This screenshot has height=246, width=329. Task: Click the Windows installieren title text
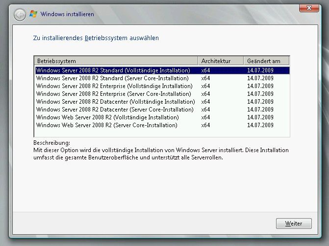pyautogui.click(x=67, y=14)
